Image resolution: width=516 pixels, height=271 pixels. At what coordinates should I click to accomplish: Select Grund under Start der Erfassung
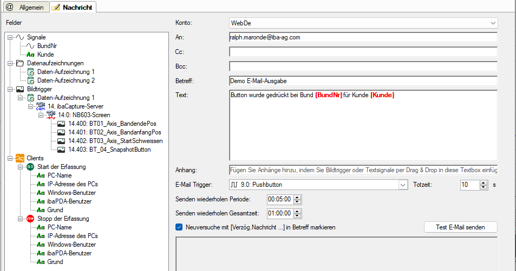pyautogui.click(x=55, y=210)
